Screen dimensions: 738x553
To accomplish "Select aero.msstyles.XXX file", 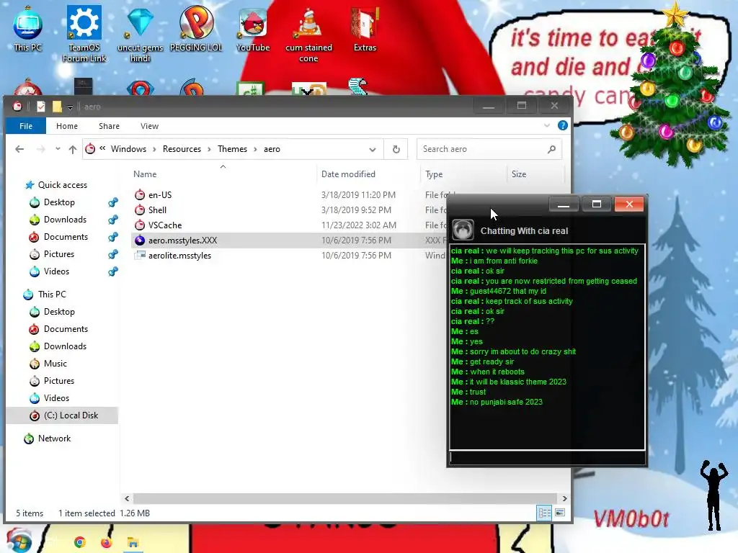I will tap(182, 240).
